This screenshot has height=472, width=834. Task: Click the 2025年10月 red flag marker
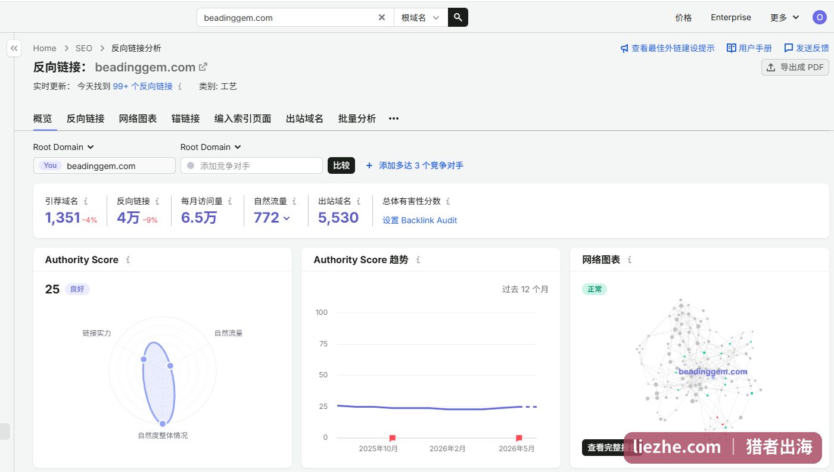click(392, 438)
